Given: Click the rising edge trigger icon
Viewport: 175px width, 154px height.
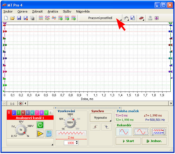Looking at the screenshot, I should point(95,127).
